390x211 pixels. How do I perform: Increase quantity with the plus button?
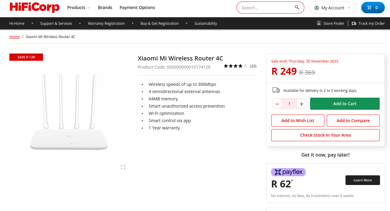click(301, 104)
